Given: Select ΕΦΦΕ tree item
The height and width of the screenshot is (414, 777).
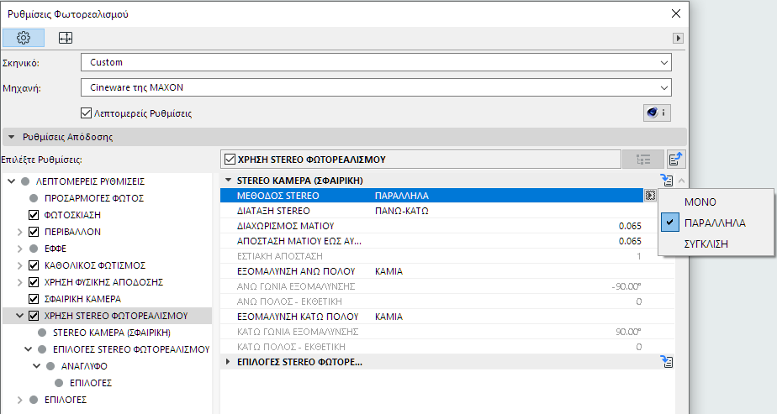Looking at the screenshot, I should [x=55, y=249].
